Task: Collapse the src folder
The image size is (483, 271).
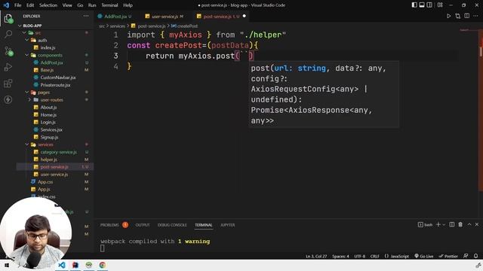Action: [24, 32]
